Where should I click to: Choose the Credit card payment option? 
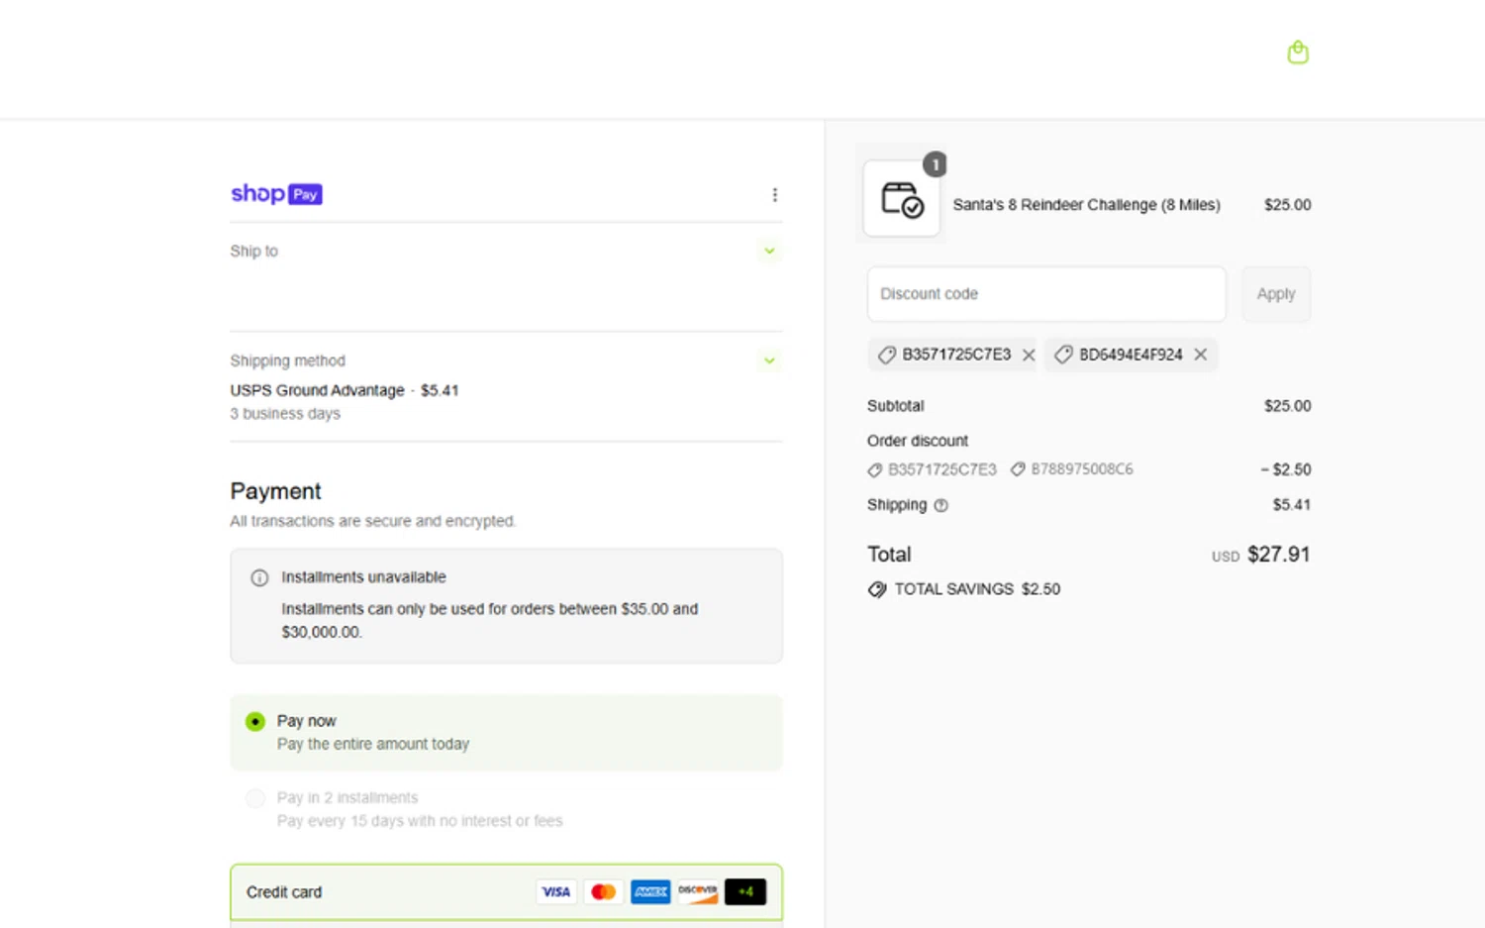506,892
